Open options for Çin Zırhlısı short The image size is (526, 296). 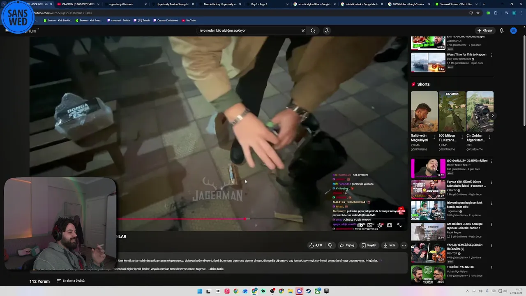coord(490,137)
